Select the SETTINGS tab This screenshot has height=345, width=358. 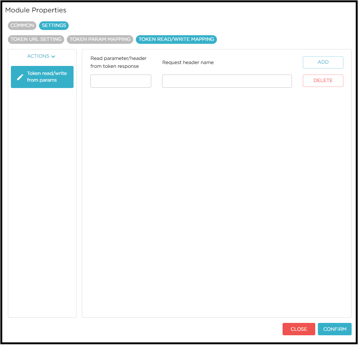(x=54, y=25)
